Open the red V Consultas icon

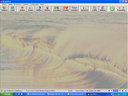pyautogui.click(x=65, y=9)
